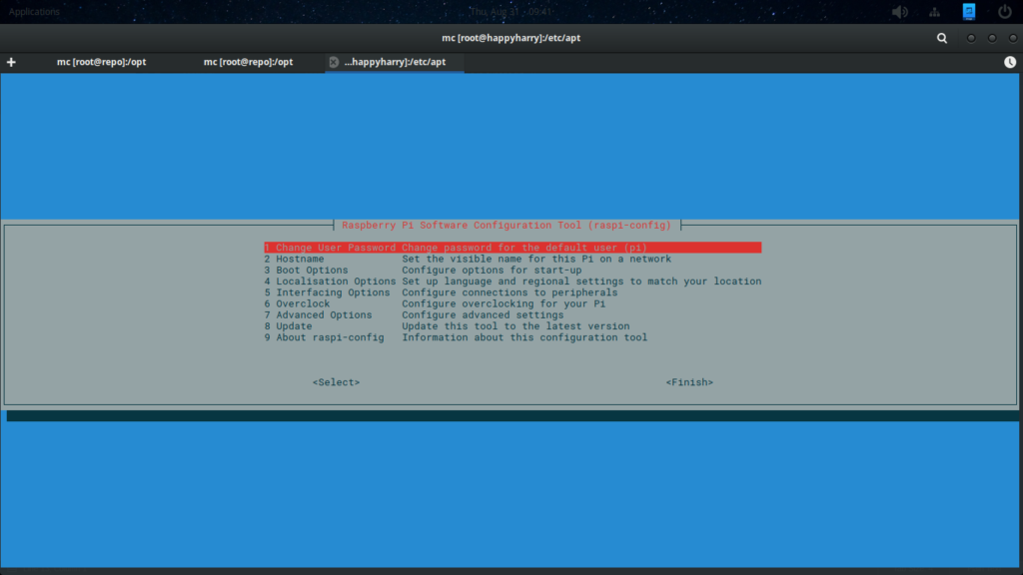
Task: Open the tab history clock icon
Action: point(1010,62)
